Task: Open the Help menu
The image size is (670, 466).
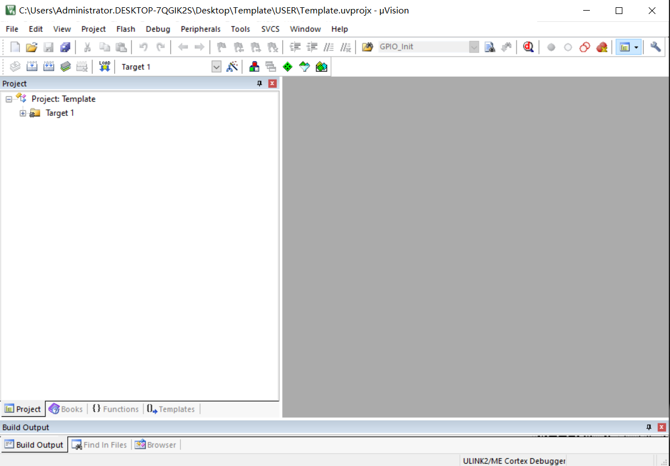Action: tap(339, 29)
